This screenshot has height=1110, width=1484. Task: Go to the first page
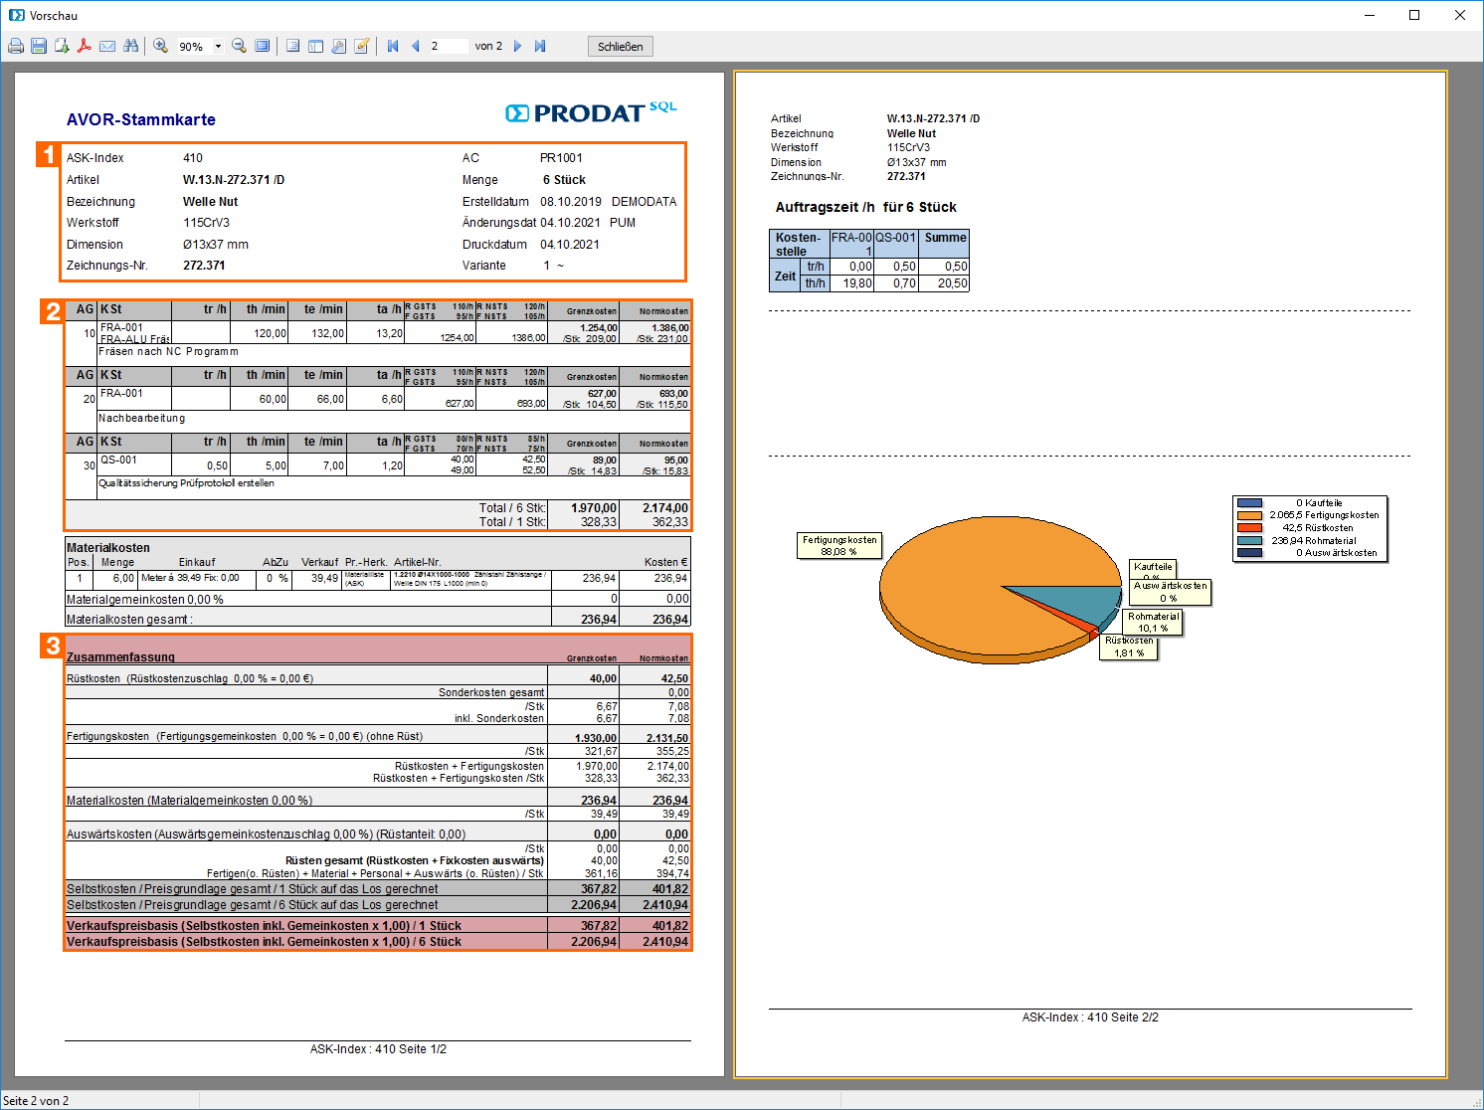pyautogui.click(x=393, y=46)
